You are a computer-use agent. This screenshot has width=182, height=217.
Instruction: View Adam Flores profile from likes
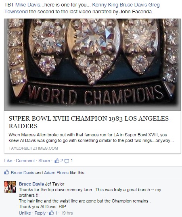click(56, 173)
